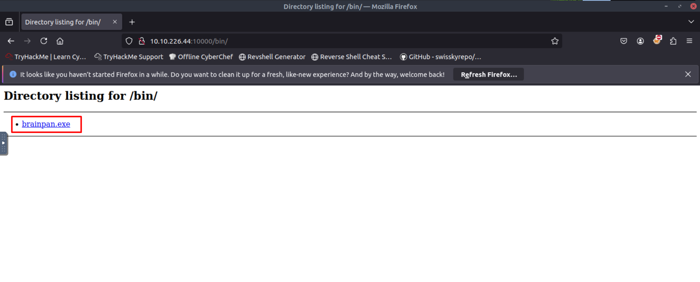Bookmark this page with the star icon

coord(554,41)
